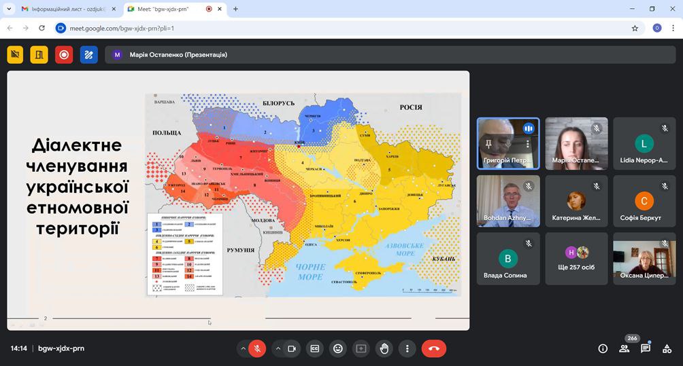
Task: Click the red recording extension icon
Action: [64, 55]
